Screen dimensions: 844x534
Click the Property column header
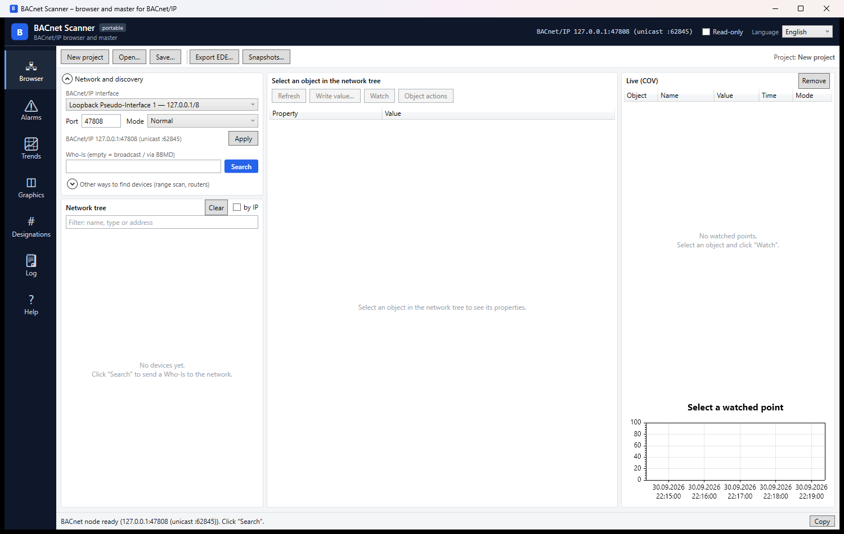(326, 114)
